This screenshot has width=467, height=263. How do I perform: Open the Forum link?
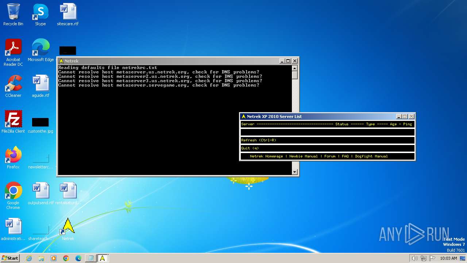(330, 156)
